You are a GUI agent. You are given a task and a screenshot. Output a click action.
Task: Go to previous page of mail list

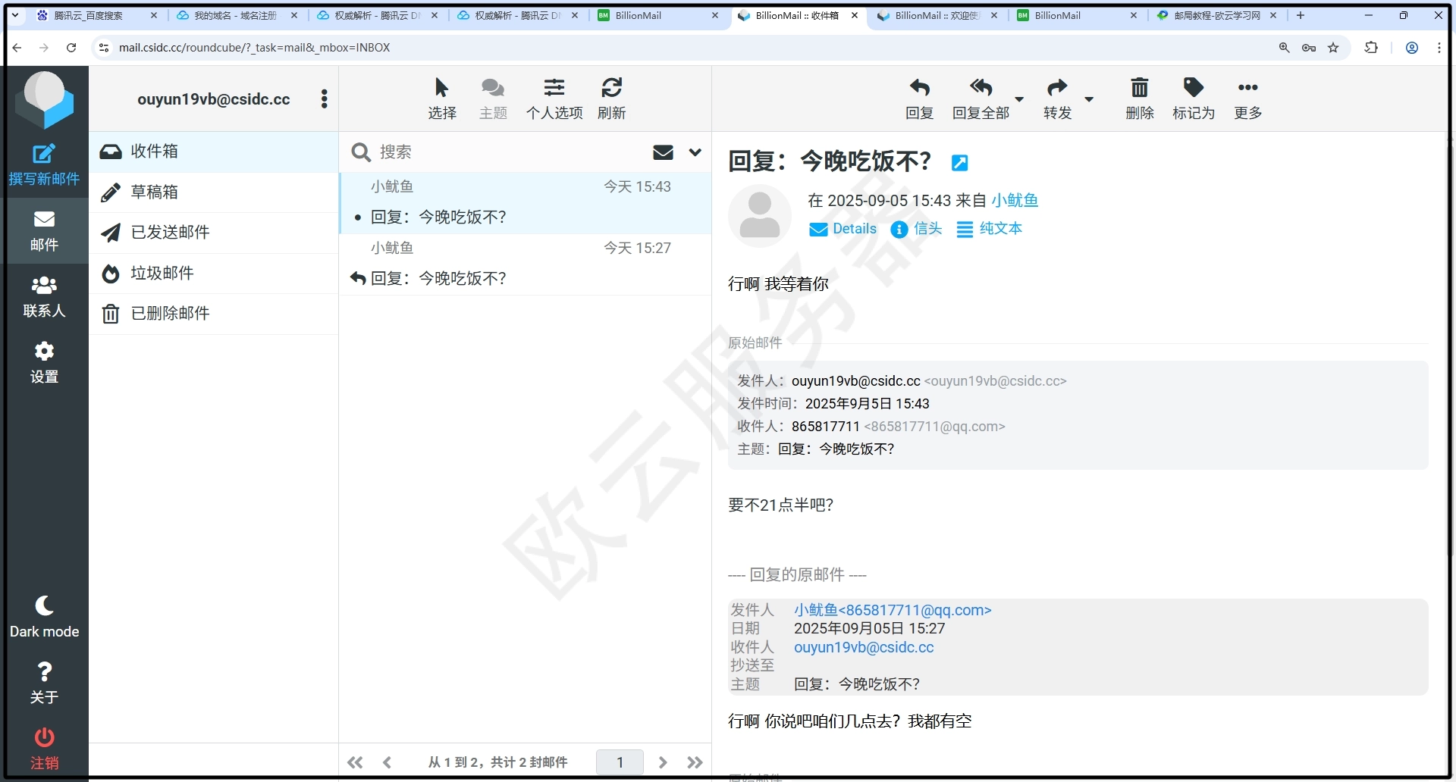[387, 762]
